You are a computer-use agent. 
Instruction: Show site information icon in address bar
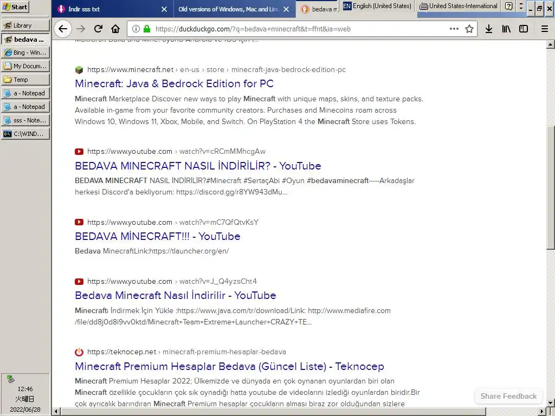(x=136, y=29)
